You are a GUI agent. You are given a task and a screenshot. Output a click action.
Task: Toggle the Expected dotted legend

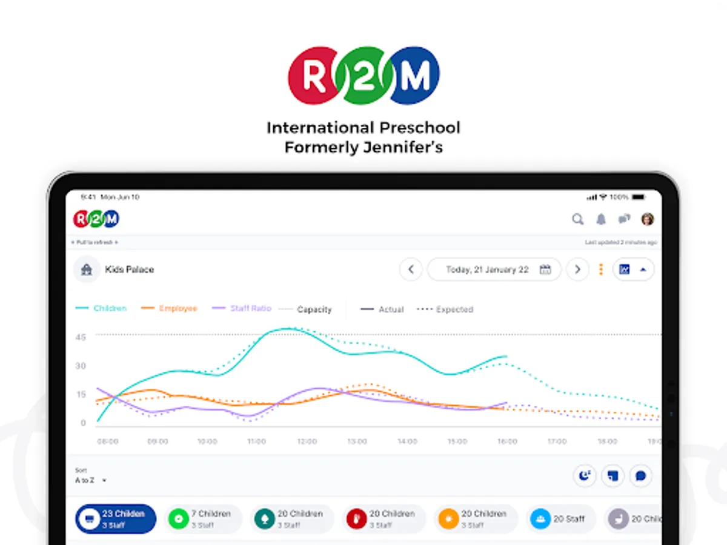tap(445, 309)
